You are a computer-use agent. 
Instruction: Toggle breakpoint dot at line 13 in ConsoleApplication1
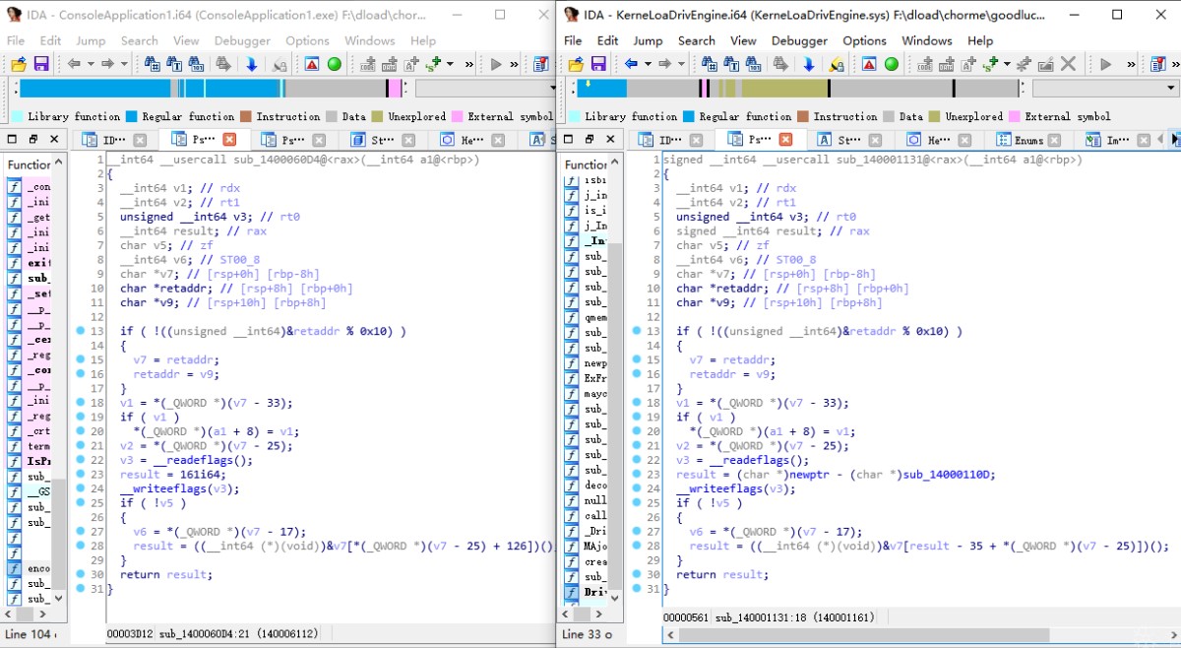pos(80,331)
